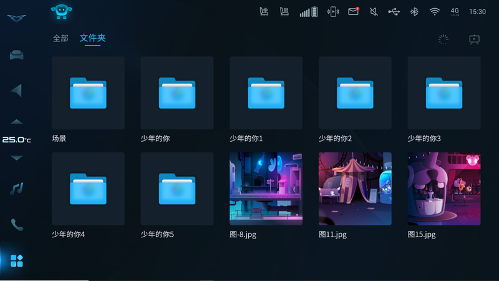Click the 图15.jpg filename
Screen dimensions: 499x281
pyautogui.click(x=422, y=235)
